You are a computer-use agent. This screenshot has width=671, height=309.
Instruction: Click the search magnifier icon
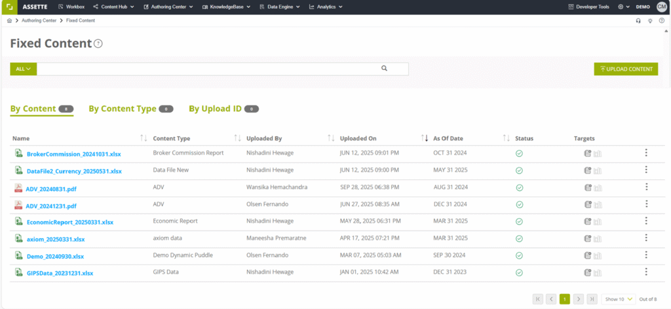tap(384, 68)
